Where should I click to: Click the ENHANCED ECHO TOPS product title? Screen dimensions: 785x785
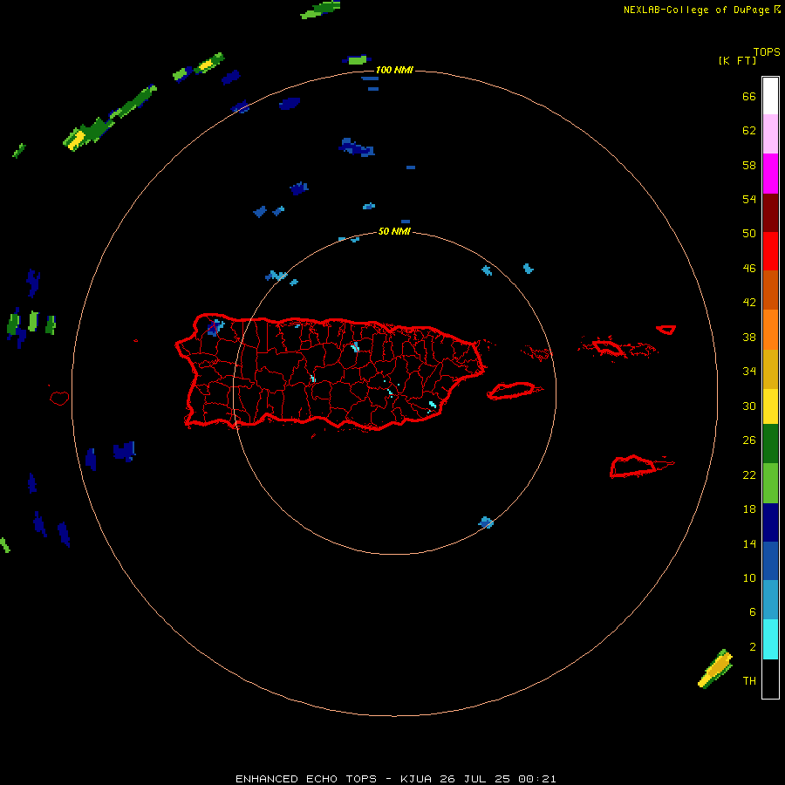coord(306,779)
